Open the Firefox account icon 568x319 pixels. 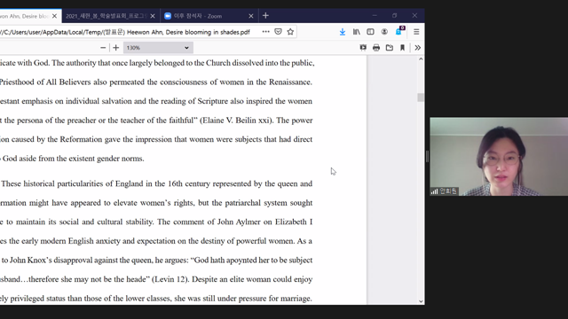[x=384, y=32]
